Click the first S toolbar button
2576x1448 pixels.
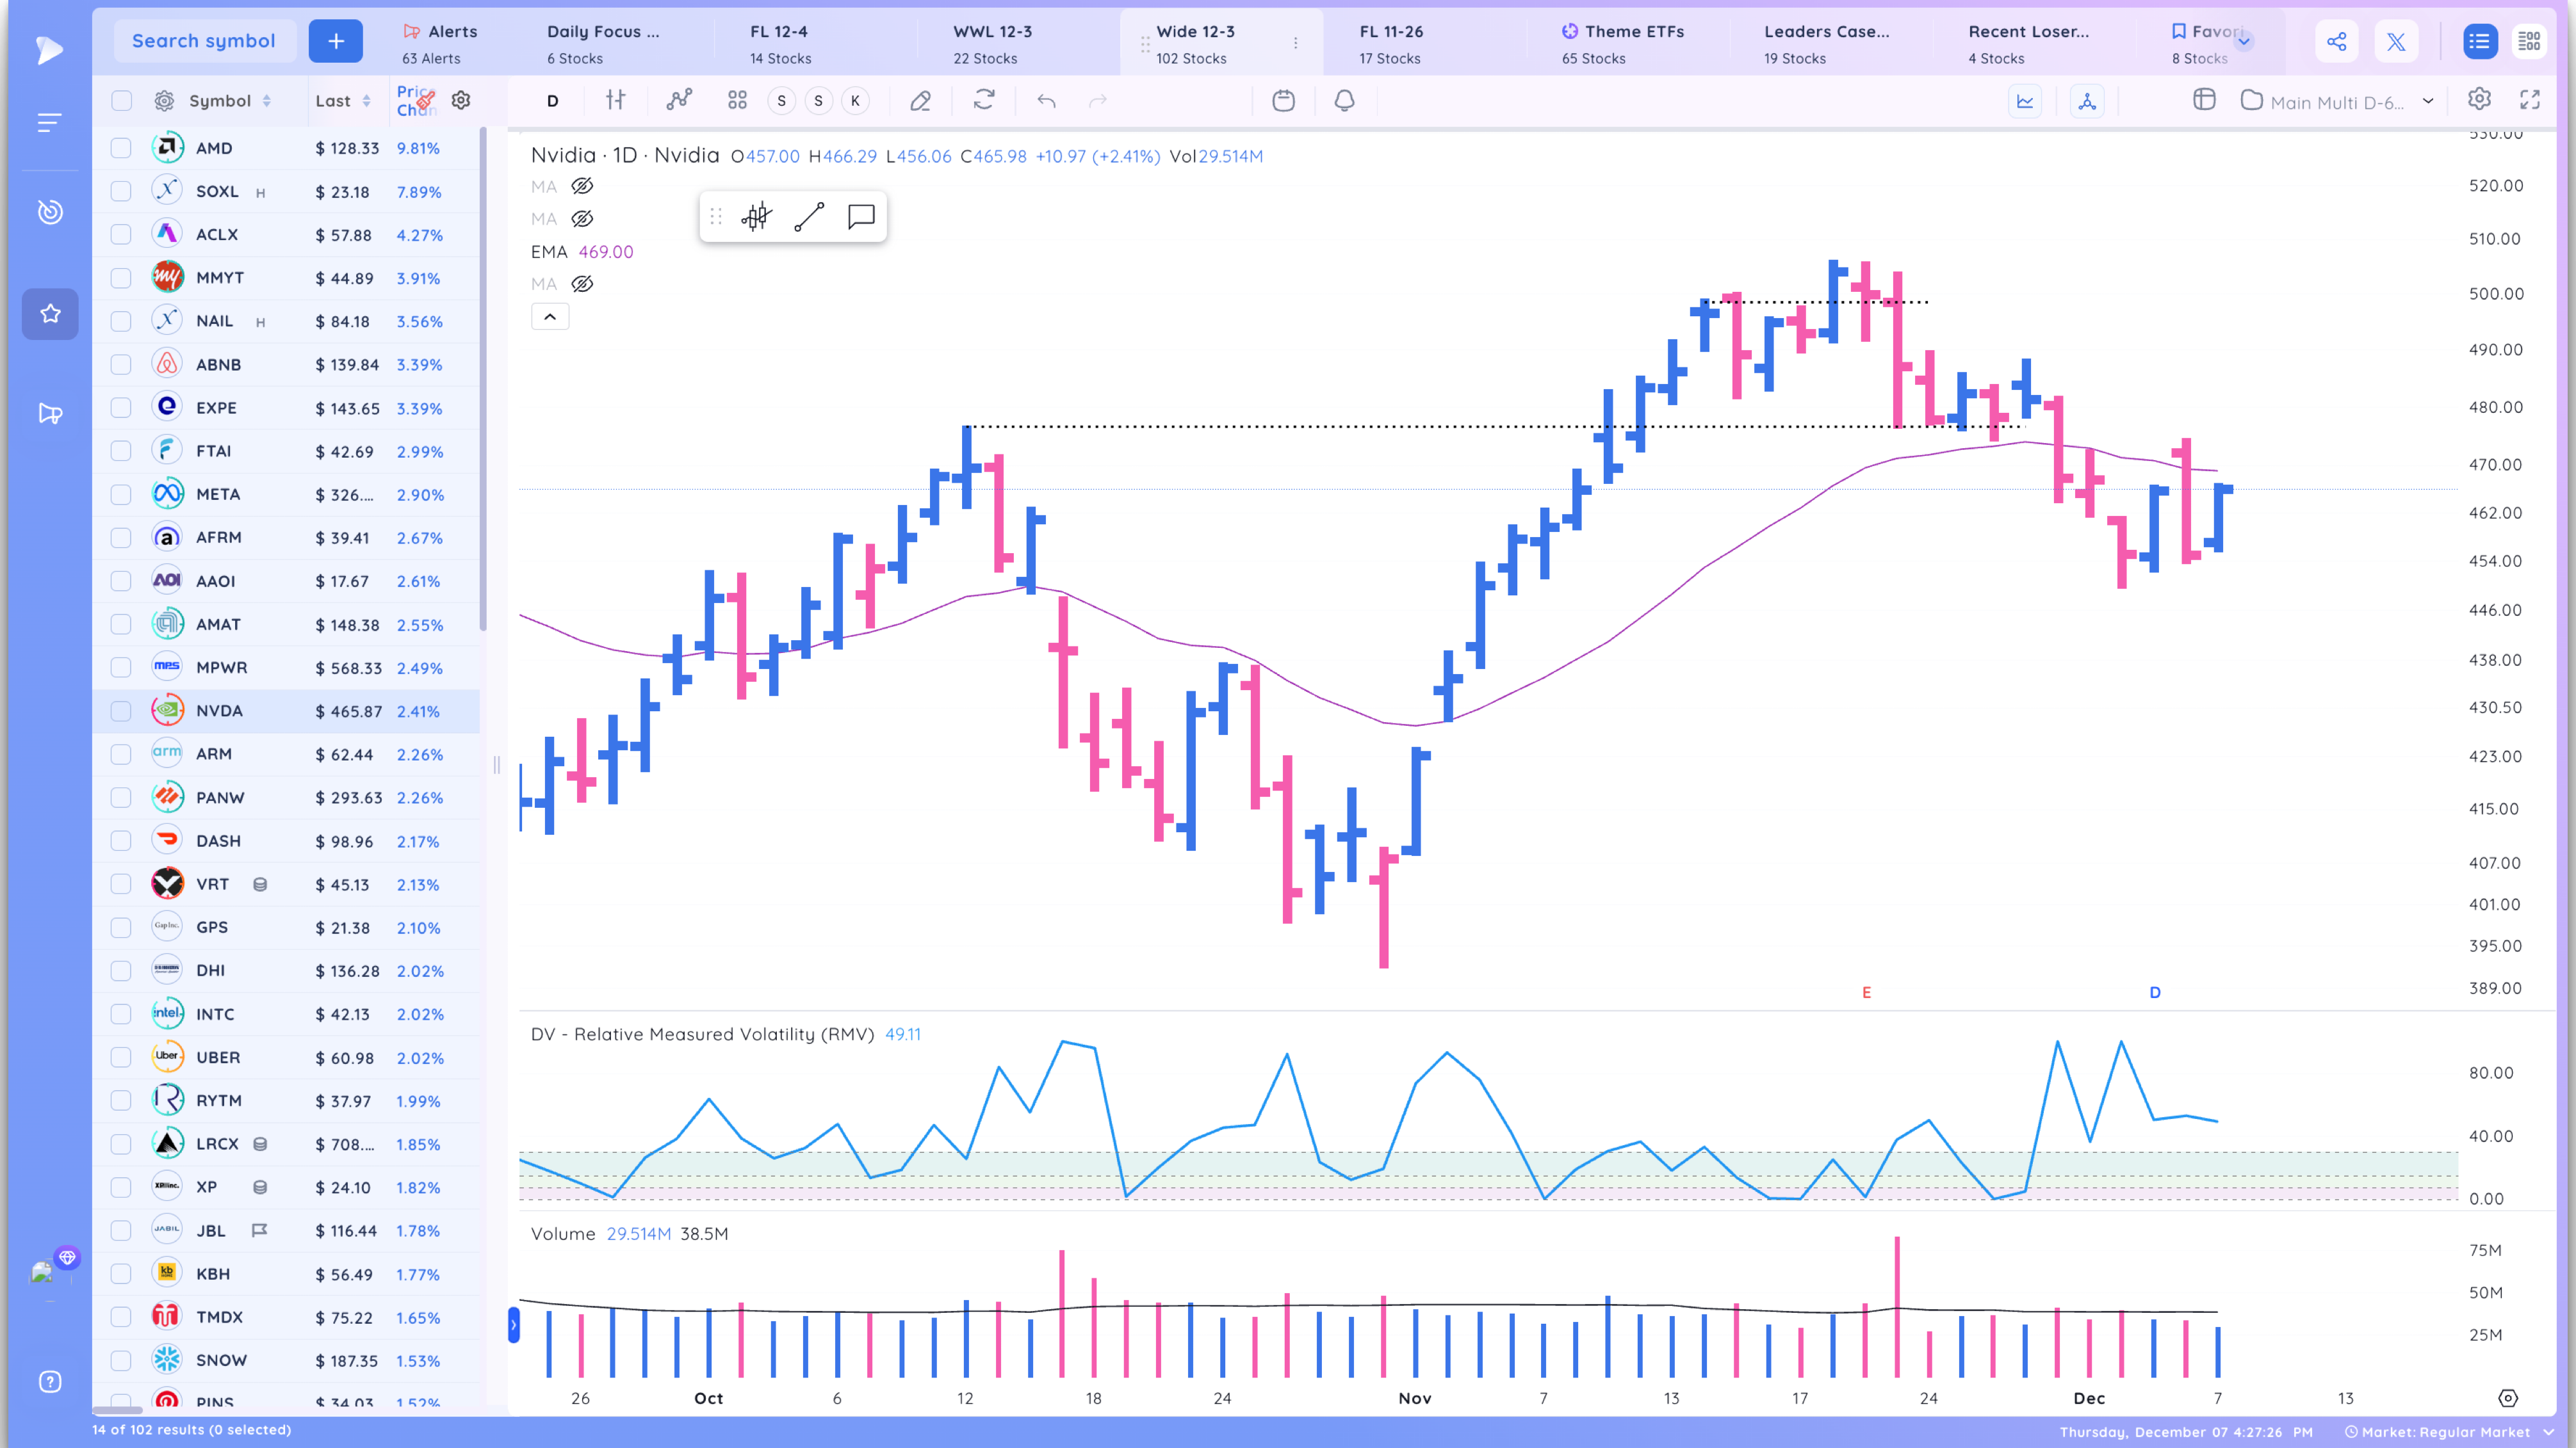782,101
